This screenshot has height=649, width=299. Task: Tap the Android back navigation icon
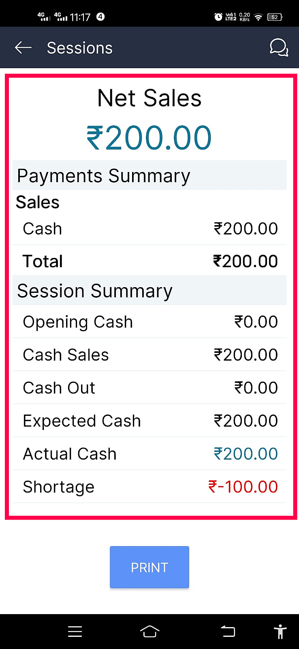(228, 632)
